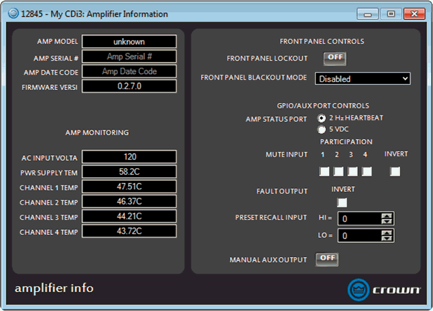
Task: Enable Mute Input Invert checkbox
Action: (x=395, y=171)
